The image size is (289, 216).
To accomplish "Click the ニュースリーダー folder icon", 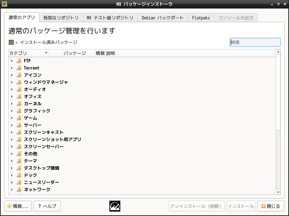I will pos(19,182).
